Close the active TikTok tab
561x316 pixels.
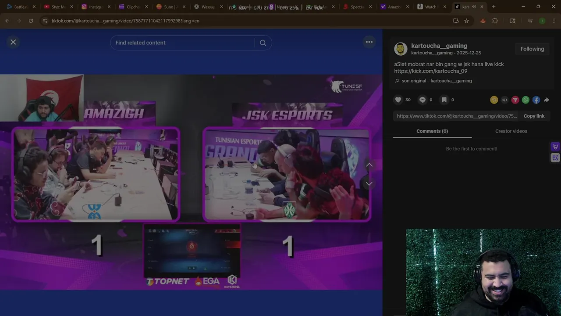(x=482, y=7)
